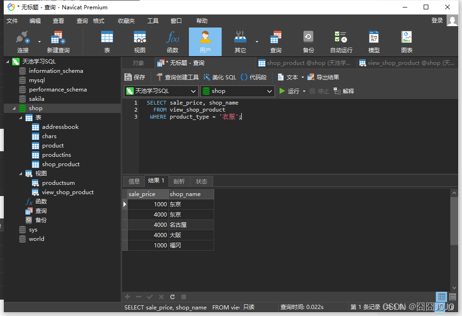The image size is (462, 316).
Task: Open the 查询创建工具 query builder
Action: click(177, 77)
